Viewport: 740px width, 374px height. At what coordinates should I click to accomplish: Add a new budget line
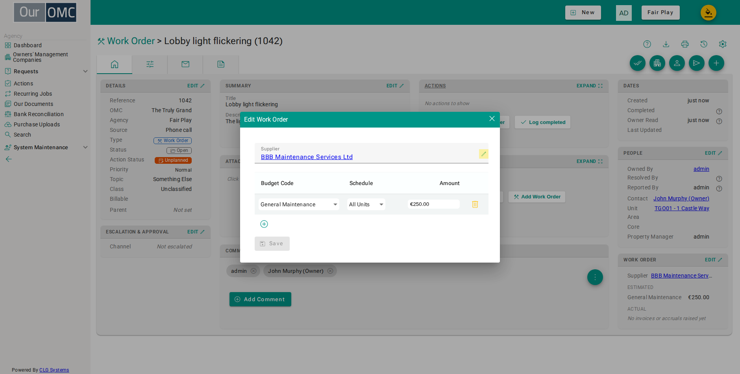click(264, 224)
